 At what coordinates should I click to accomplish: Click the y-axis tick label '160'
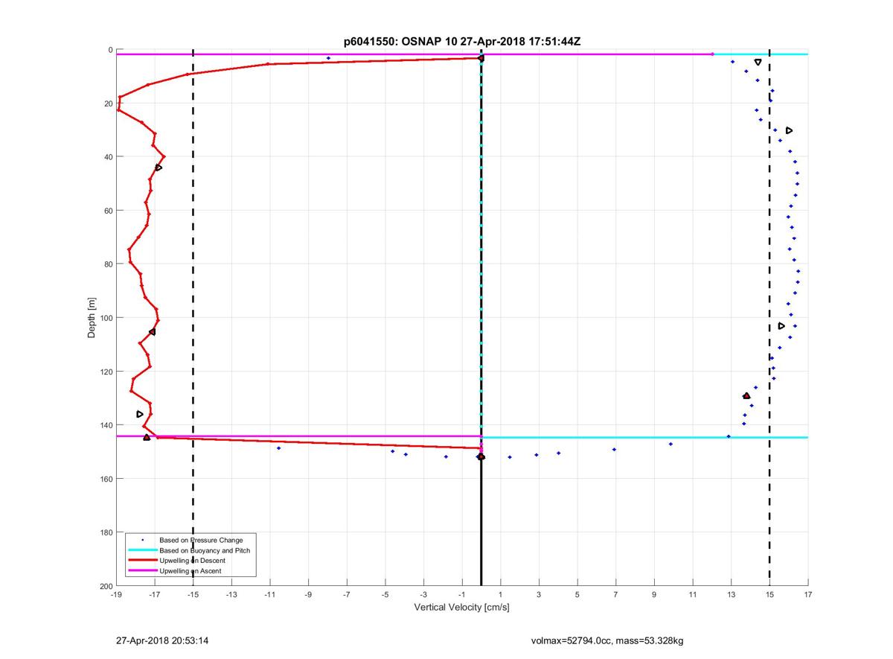(x=106, y=479)
